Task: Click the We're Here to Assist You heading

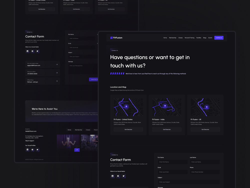Action: (45, 109)
